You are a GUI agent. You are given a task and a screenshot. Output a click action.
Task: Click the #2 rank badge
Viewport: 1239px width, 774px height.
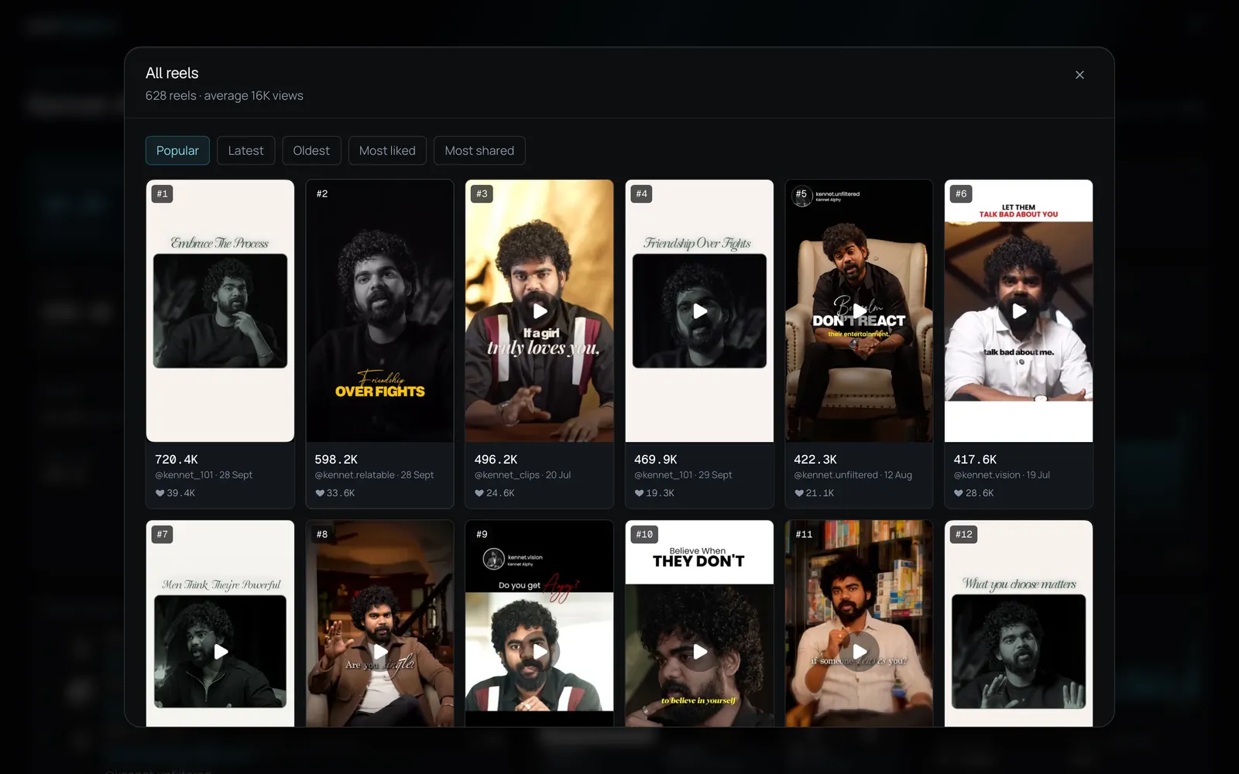coord(322,193)
